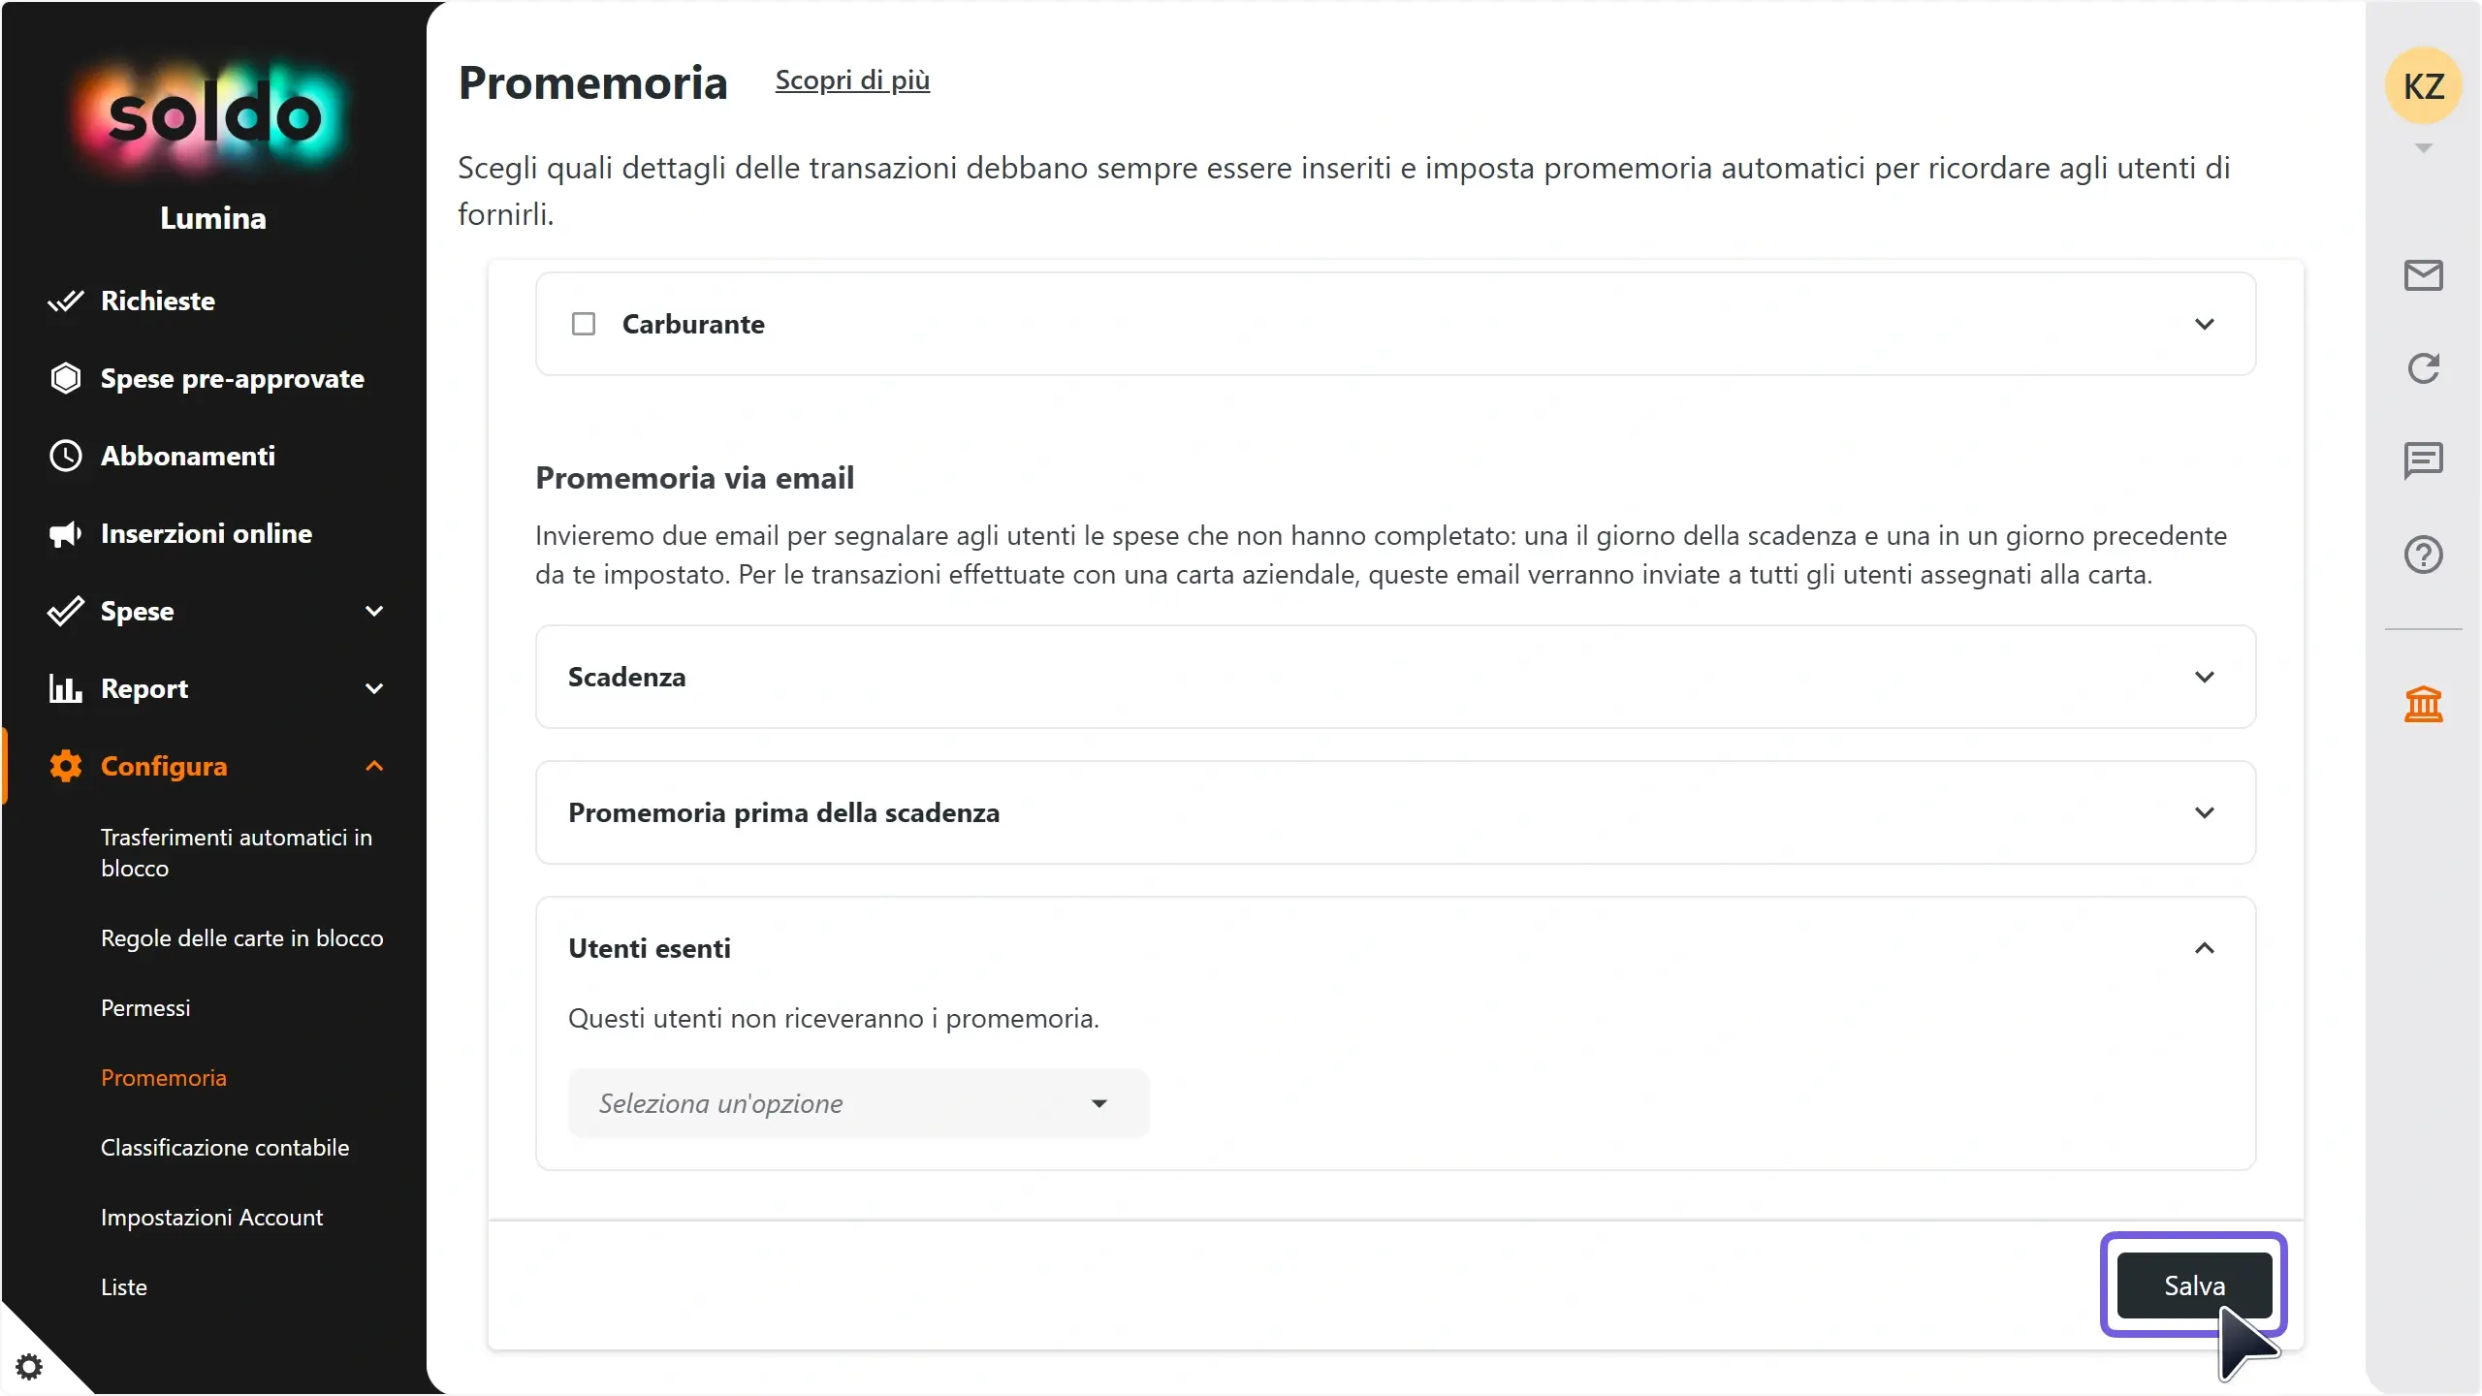Open the chat message icon
2482x1396 pixels.
tap(2423, 460)
